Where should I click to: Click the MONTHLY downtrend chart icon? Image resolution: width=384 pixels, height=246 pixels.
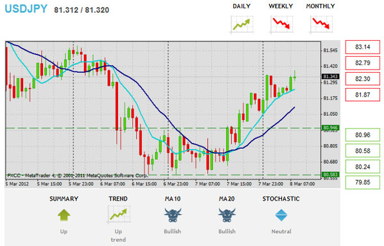tap(321, 24)
